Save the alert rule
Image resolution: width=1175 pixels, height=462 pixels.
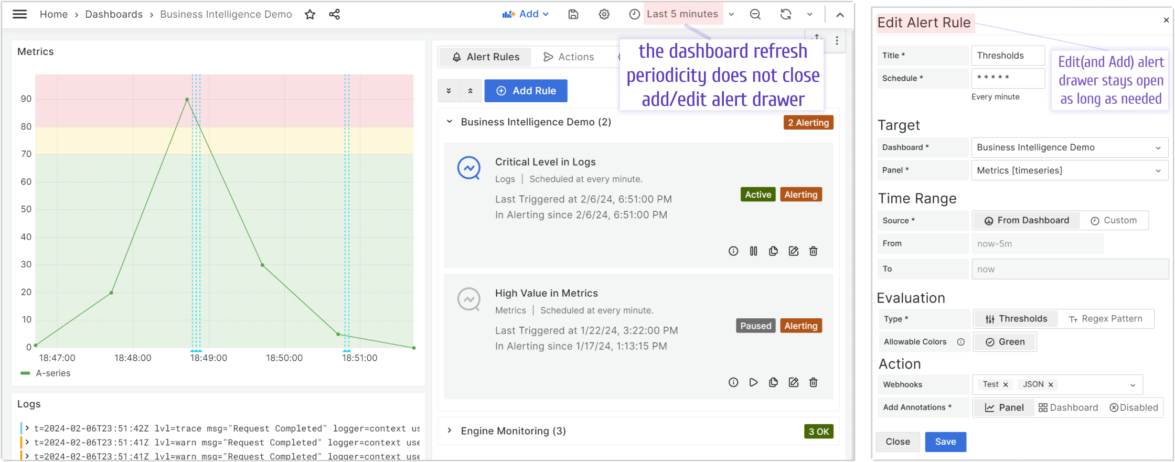pos(945,442)
